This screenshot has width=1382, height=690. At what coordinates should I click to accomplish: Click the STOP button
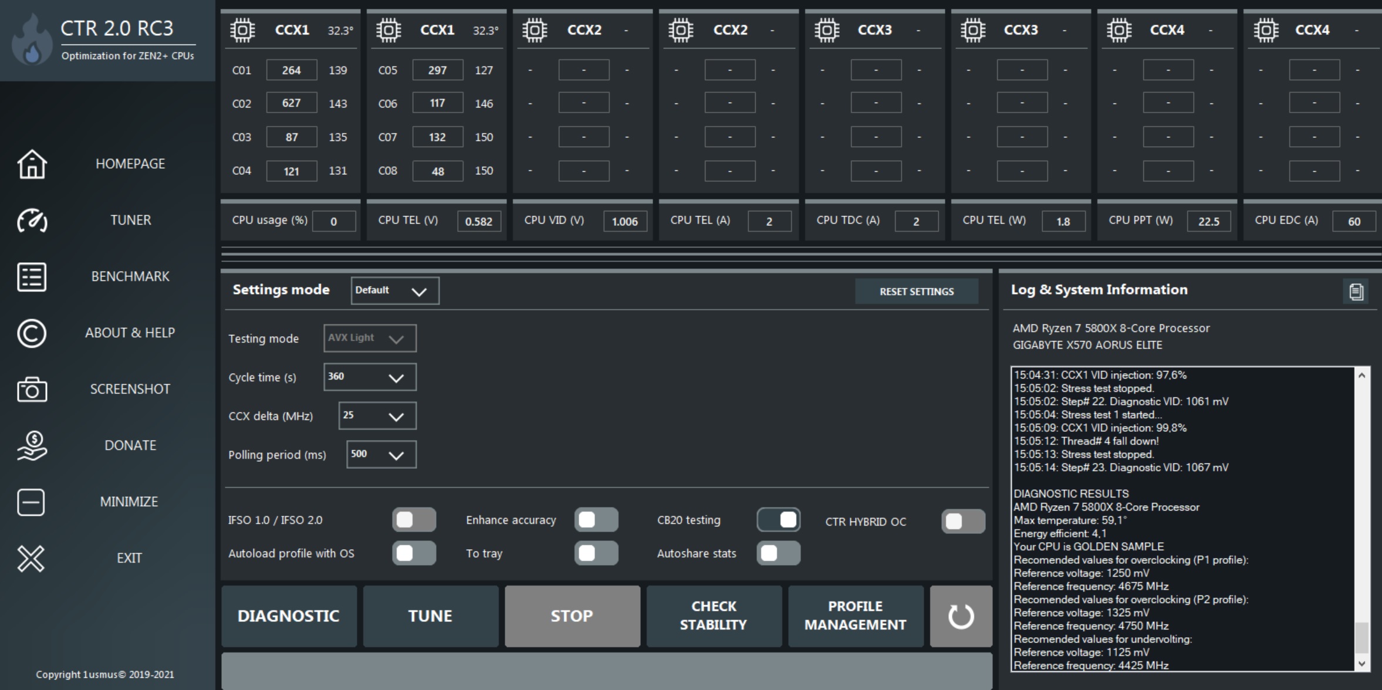[572, 616]
